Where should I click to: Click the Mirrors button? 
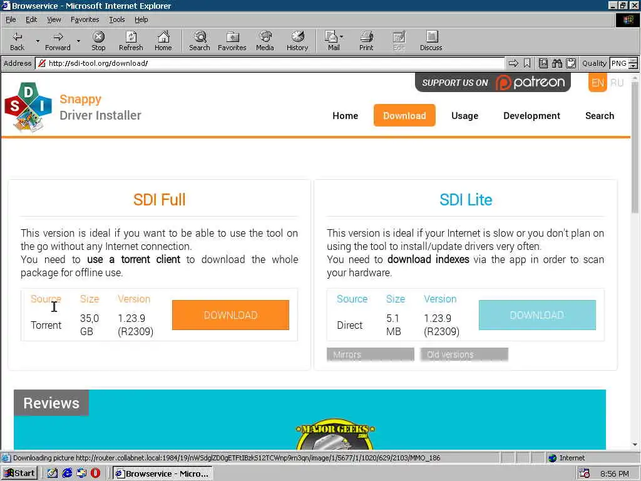pyautogui.click(x=371, y=354)
